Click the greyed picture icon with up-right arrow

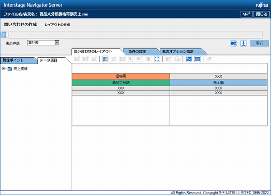coord(114,59)
